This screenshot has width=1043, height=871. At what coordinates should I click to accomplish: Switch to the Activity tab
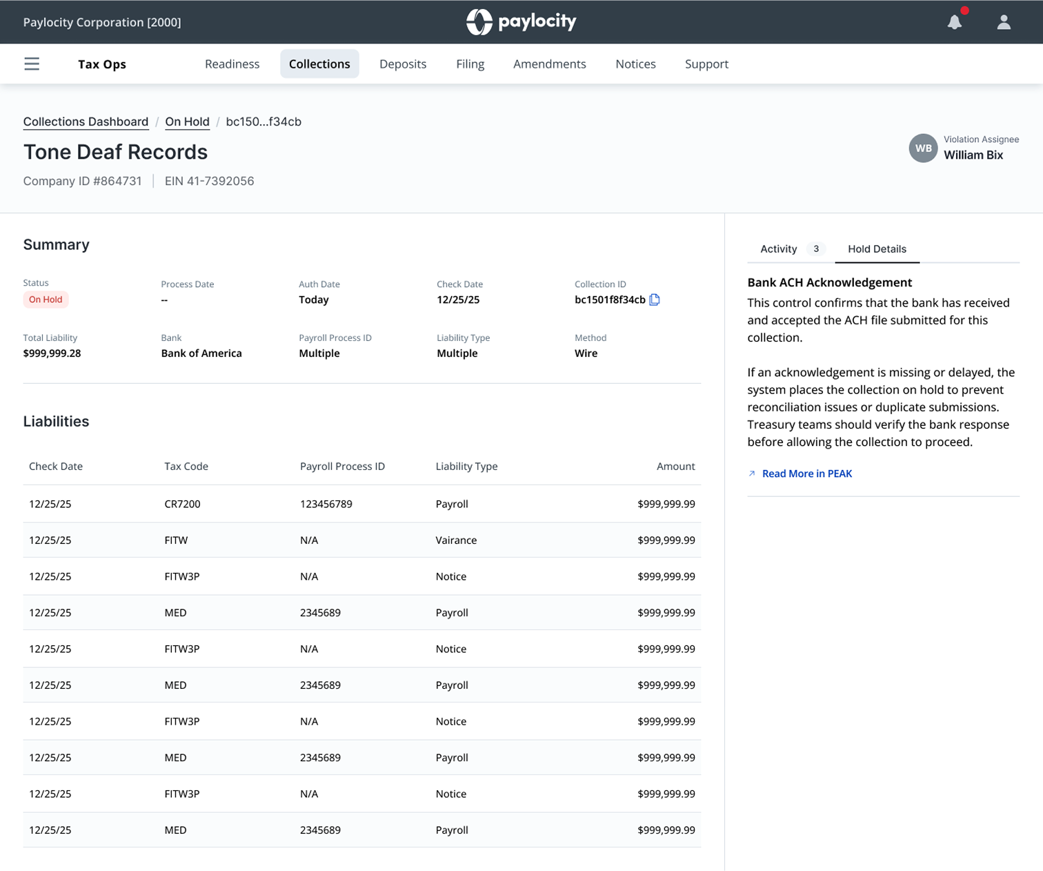pos(779,249)
